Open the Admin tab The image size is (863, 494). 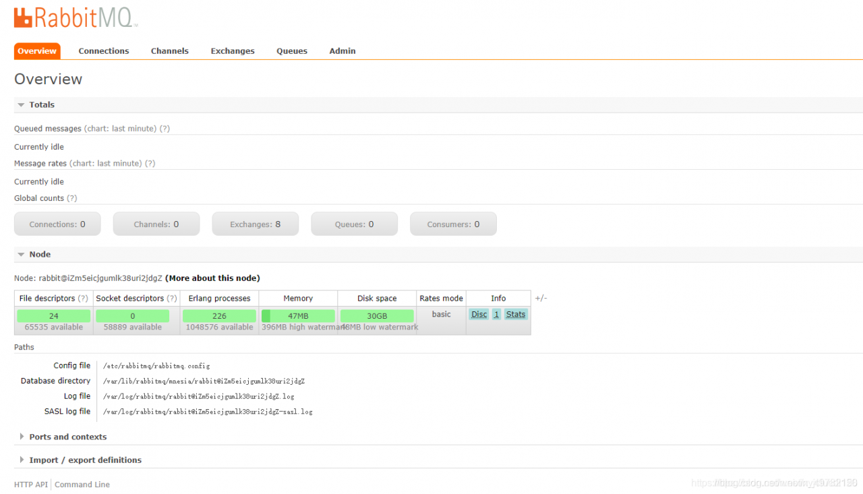[343, 51]
